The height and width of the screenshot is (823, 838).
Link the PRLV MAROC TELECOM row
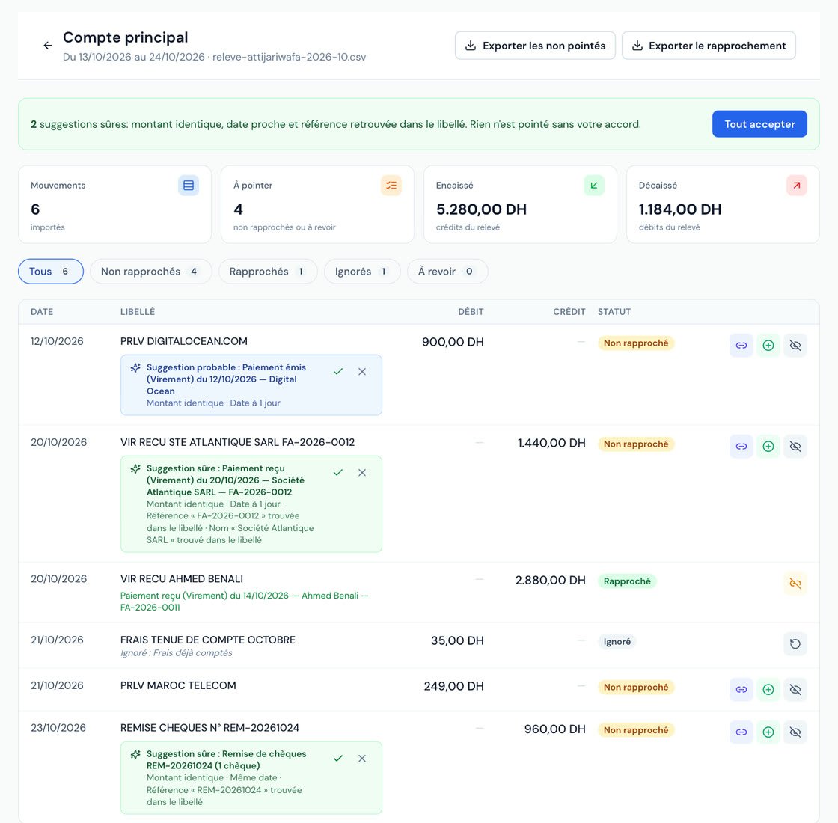741,689
